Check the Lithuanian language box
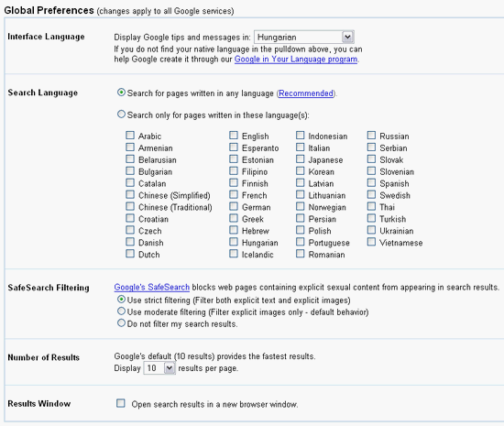This screenshot has width=504, height=426. (301, 195)
